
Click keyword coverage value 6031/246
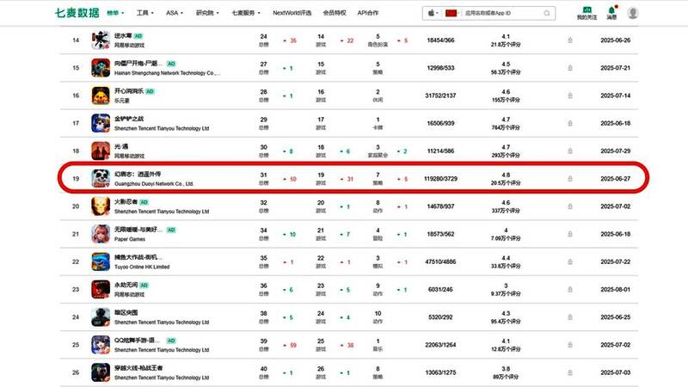pyautogui.click(x=440, y=290)
